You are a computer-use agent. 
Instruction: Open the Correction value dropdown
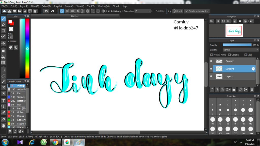[x=149, y=11]
